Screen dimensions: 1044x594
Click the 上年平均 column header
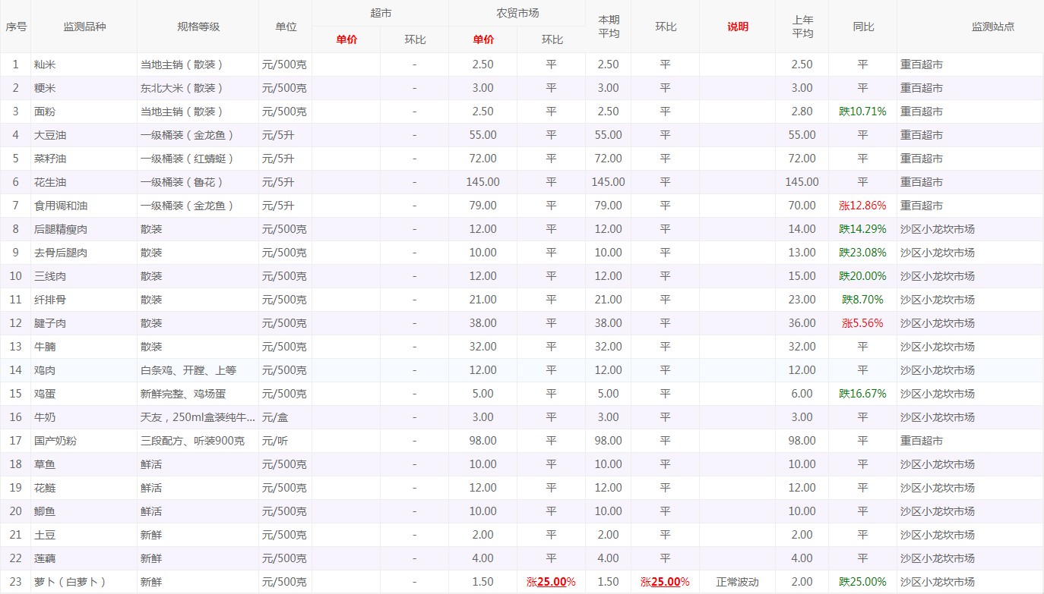[802, 27]
